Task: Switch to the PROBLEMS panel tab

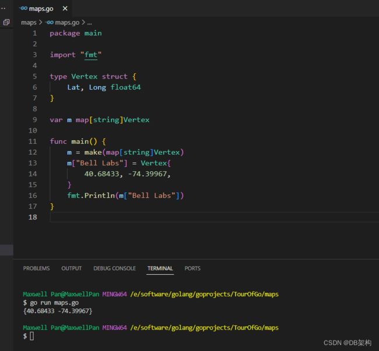Action: (36, 268)
